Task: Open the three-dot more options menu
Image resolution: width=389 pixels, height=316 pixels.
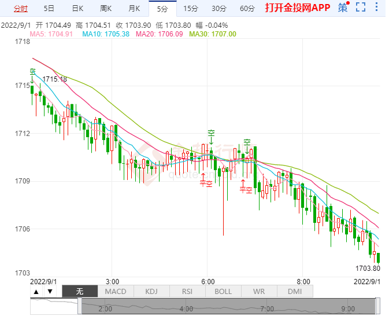Action: click(x=377, y=7)
